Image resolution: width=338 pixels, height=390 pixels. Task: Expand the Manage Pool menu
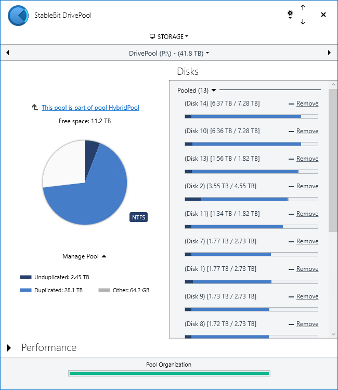click(84, 256)
